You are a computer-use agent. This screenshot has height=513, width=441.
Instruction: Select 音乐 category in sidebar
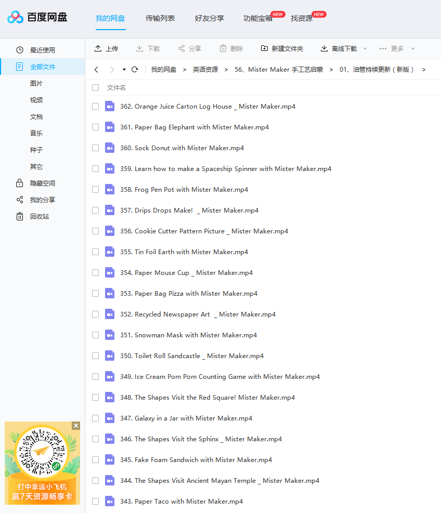pos(36,133)
